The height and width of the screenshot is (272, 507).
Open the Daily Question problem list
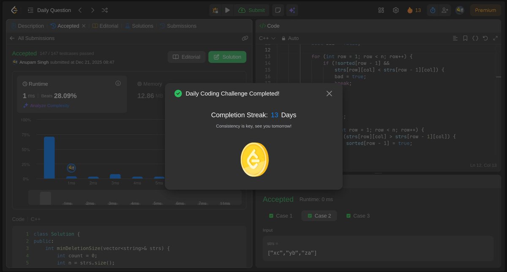(x=49, y=10)
